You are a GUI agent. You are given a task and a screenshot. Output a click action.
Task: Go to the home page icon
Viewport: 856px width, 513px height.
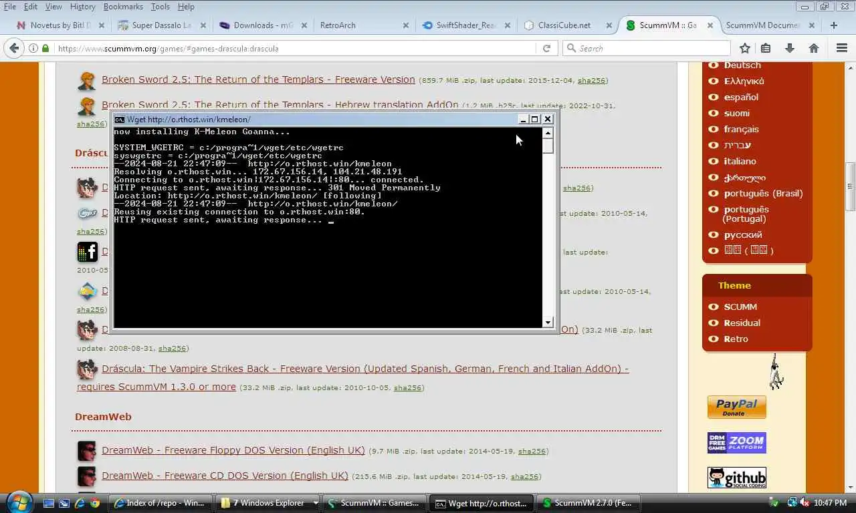814,48
